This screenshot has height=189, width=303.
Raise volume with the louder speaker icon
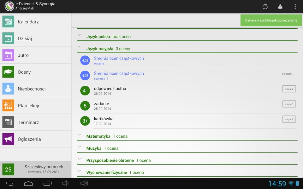[84, 183]
